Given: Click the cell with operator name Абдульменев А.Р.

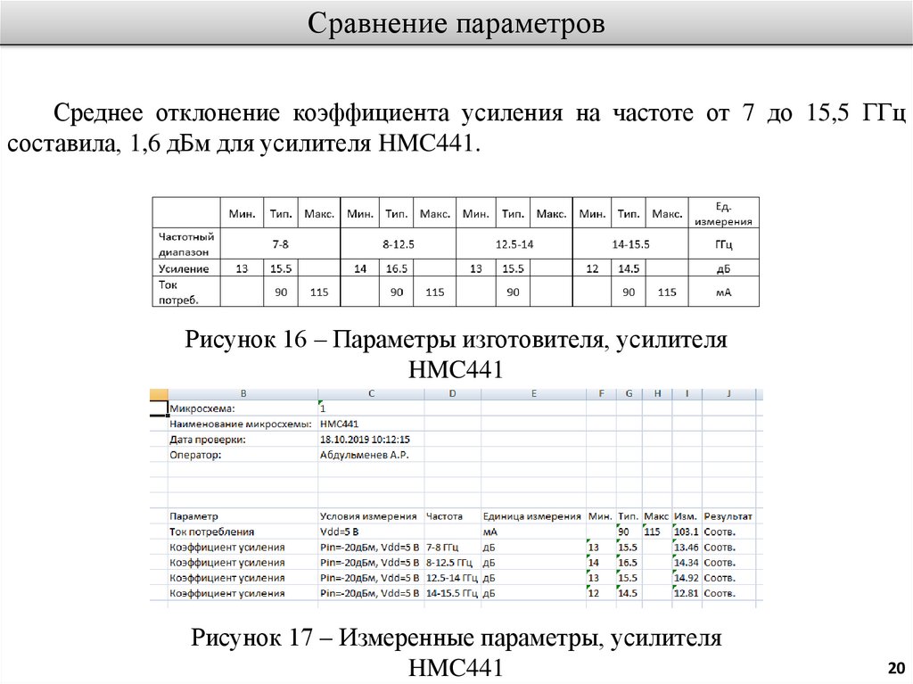Looking at the screenshot, I should 358,454.
